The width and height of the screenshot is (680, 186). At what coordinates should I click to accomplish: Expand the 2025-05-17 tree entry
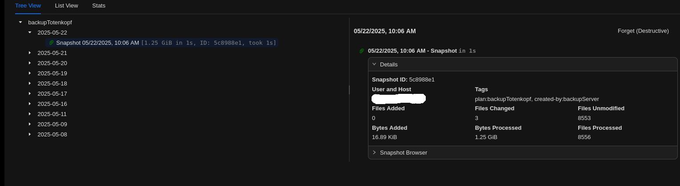click(x=30, y=93)
